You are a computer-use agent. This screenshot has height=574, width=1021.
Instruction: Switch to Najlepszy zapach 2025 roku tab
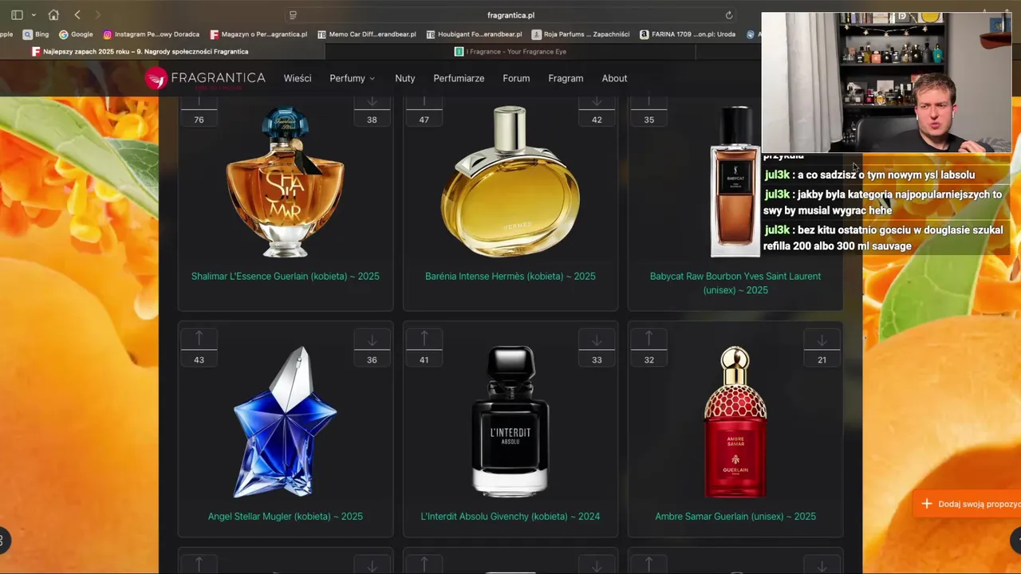[x=140, y=52]
